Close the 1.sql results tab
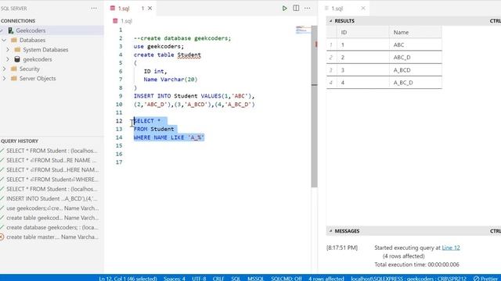Screen dimensions: 501x281 [363, 9]
